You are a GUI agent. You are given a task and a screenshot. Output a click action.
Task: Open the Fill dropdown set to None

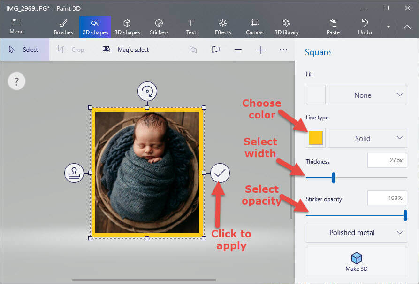click(367, 95)
